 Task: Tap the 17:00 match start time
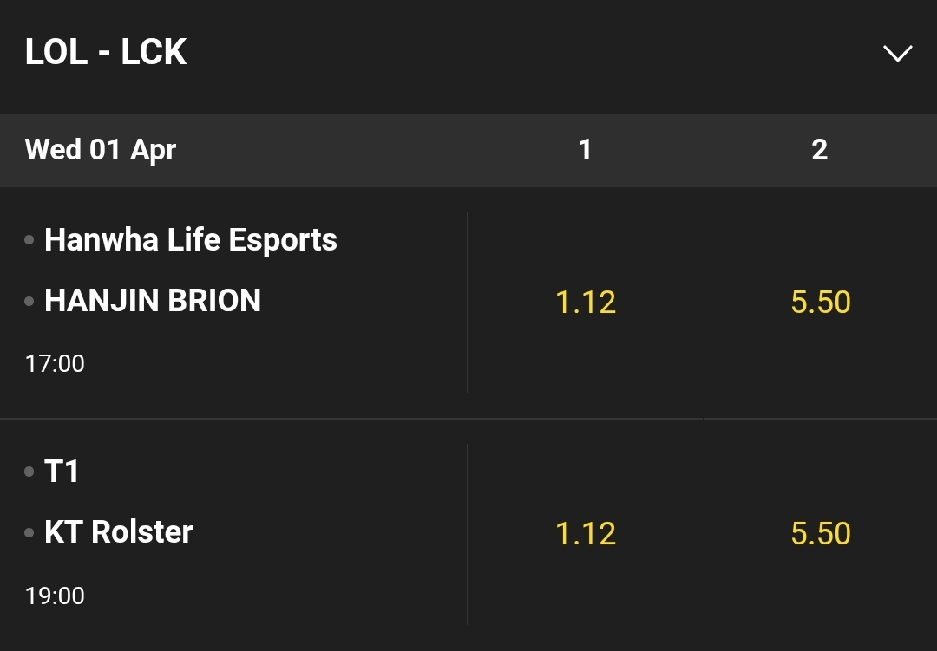point(55,363)
